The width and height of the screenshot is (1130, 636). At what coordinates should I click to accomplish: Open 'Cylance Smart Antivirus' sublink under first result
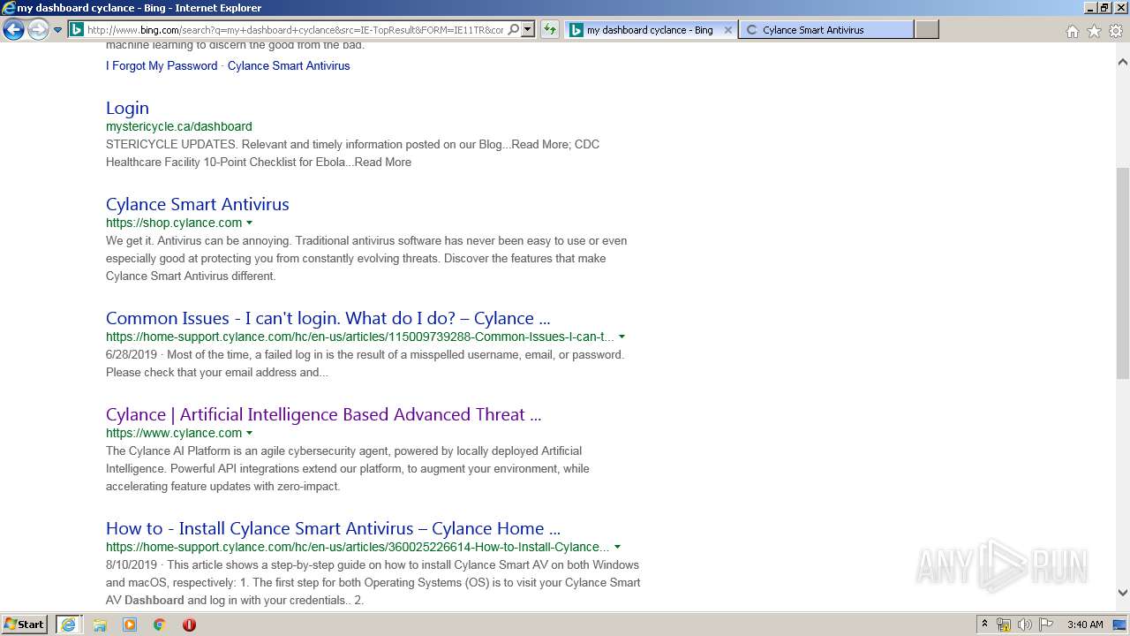coord(289,65)
